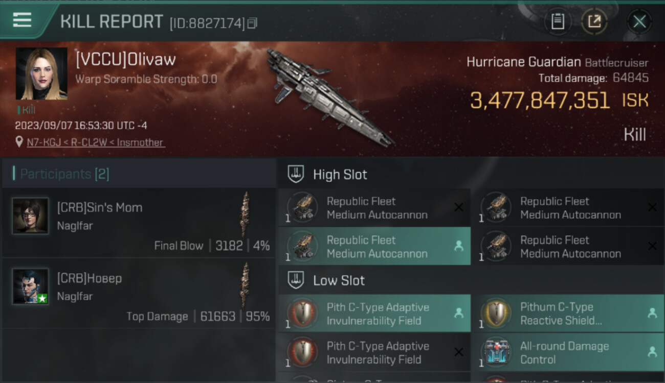Viewport: 665px width, 383px height.
Task: Select Sin's Mom participant entry
Action: 139,223
